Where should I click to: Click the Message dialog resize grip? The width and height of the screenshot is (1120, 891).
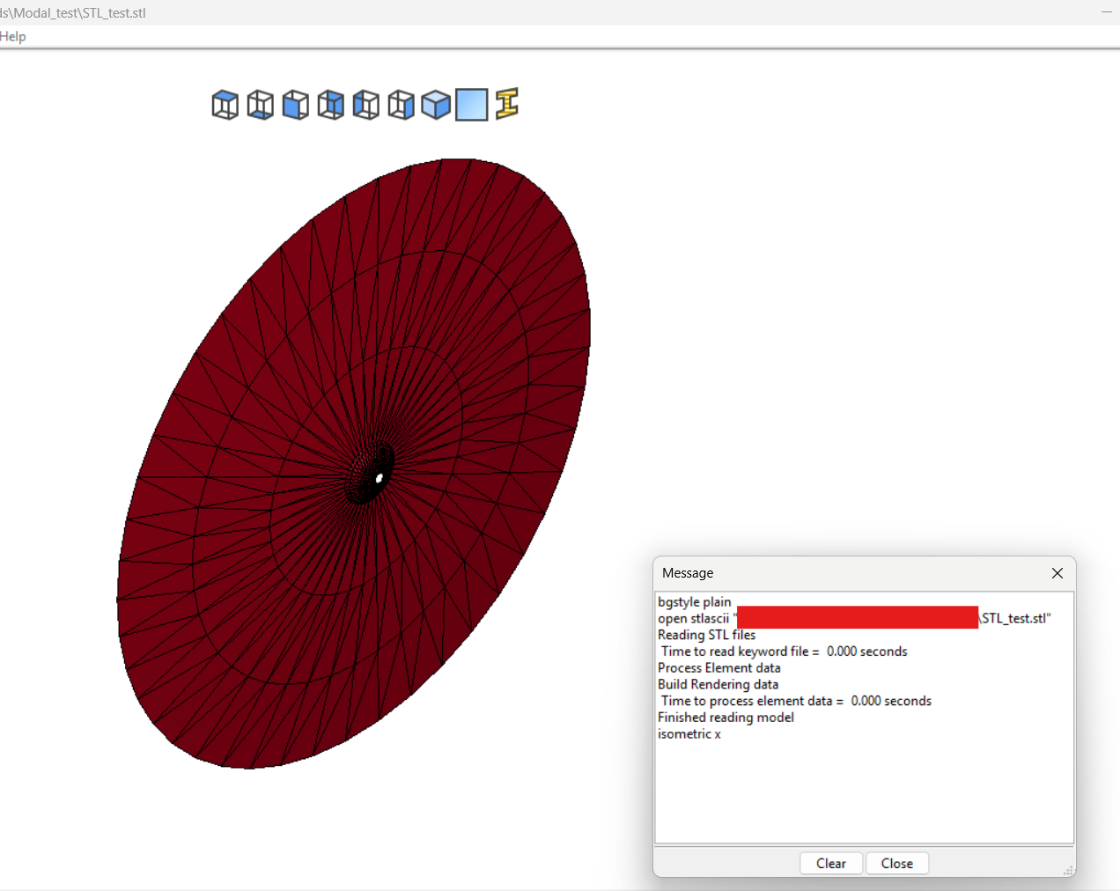(x=1069, y=870)
